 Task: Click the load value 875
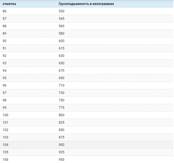[x=61, y=137]
